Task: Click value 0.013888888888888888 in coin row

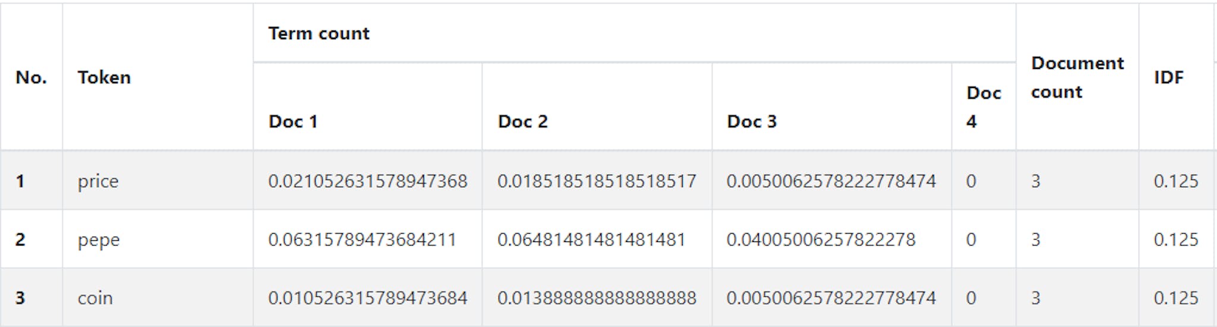Action: [597, 298]
